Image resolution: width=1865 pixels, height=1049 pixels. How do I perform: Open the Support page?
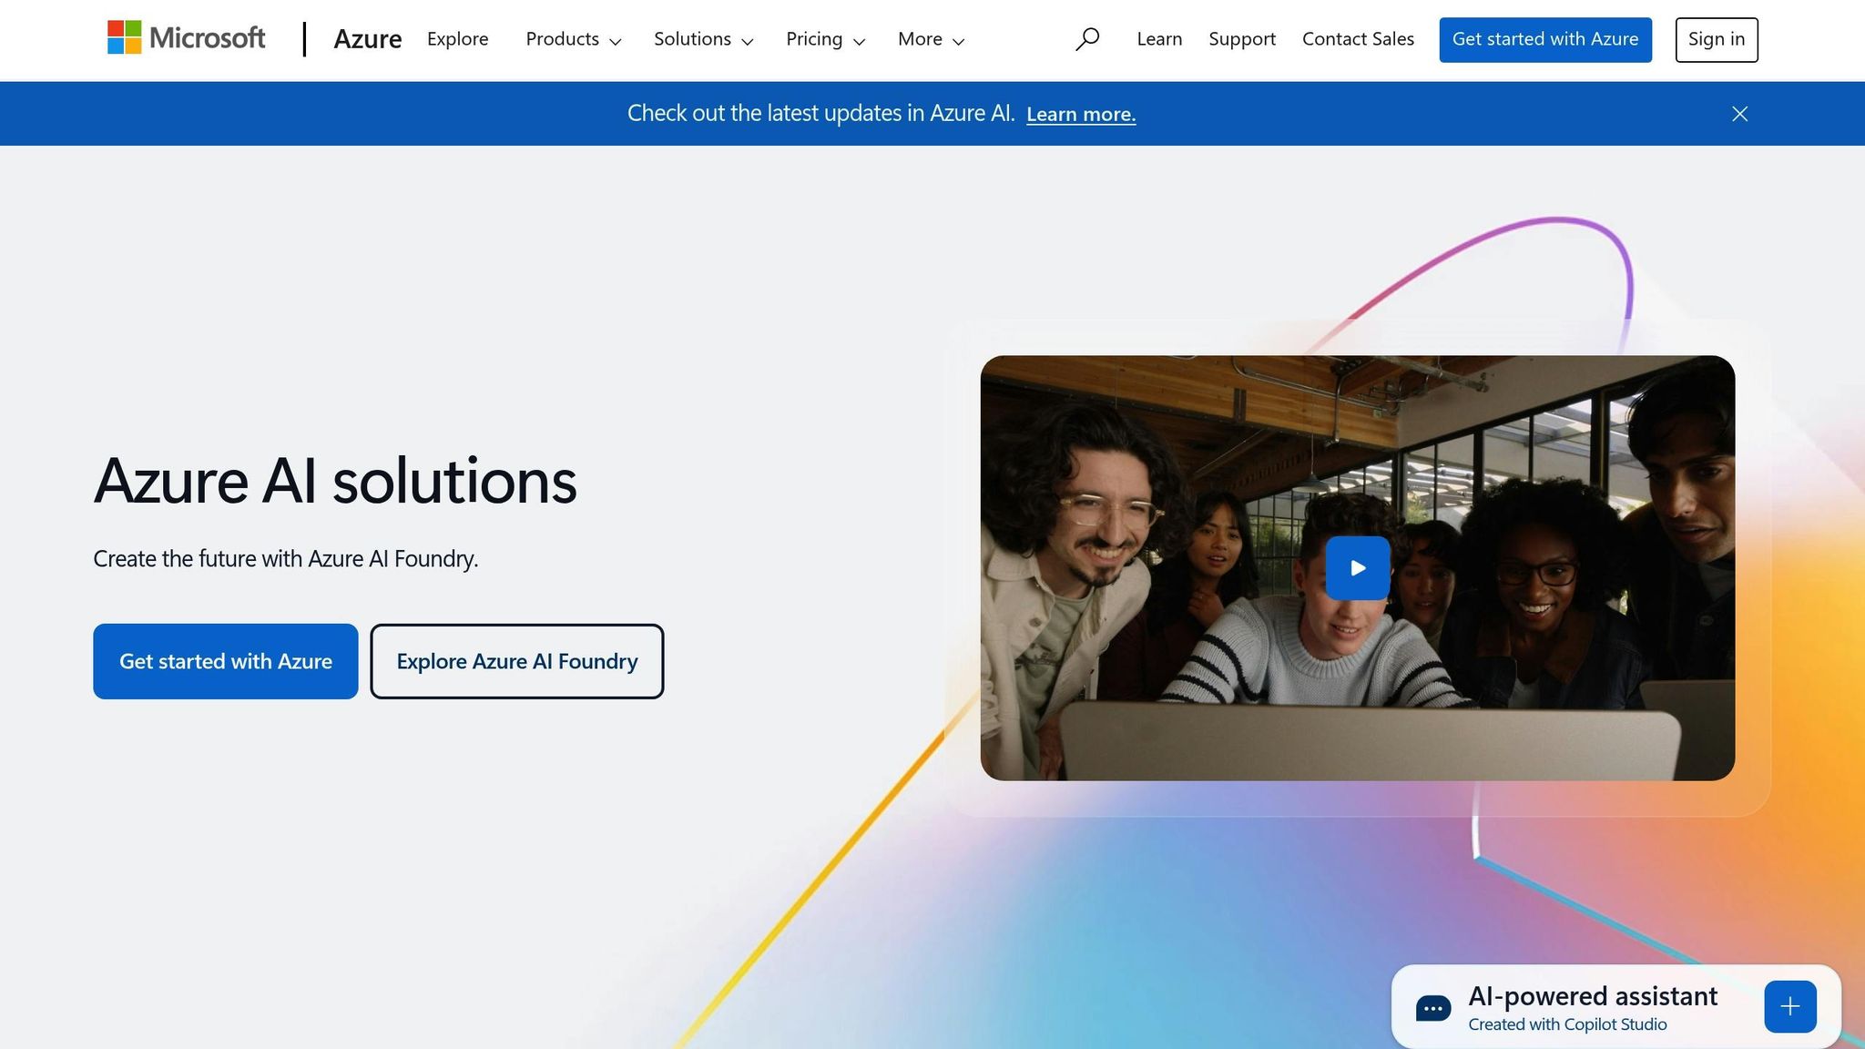(x=1241, y=39)
